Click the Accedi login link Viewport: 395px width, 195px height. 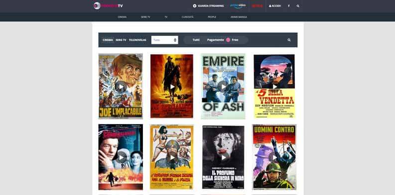275,6
